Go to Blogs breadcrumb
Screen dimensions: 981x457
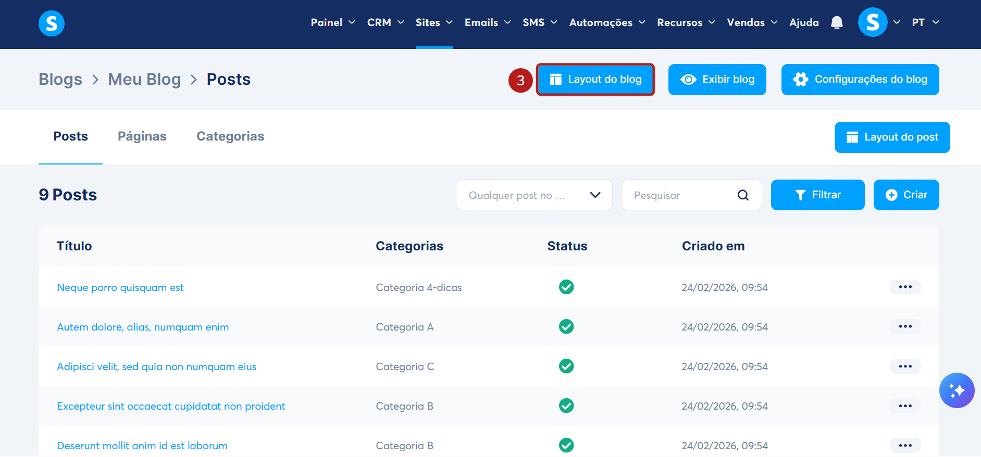[60, 79]
